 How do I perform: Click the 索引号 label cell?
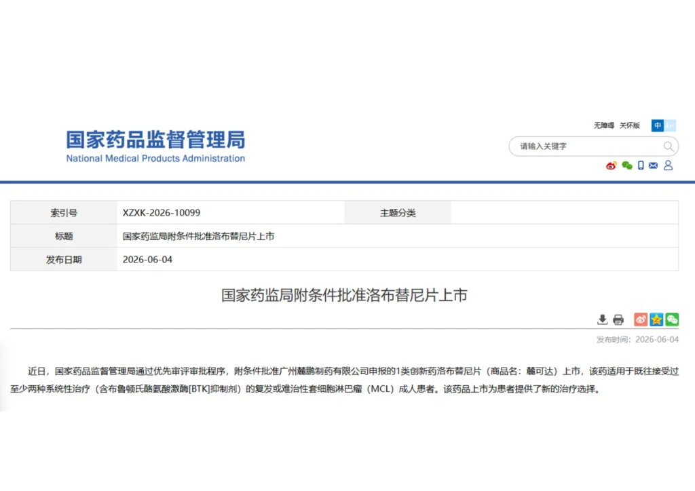tap(64, 213)
